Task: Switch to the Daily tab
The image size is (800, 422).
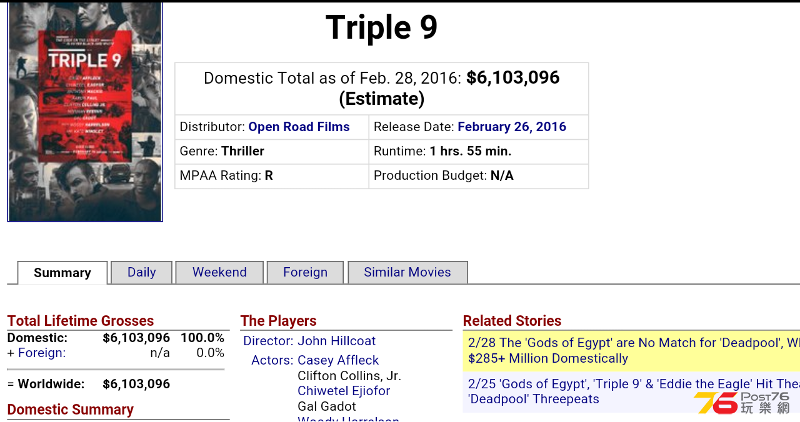Action: tap(141, 272)
